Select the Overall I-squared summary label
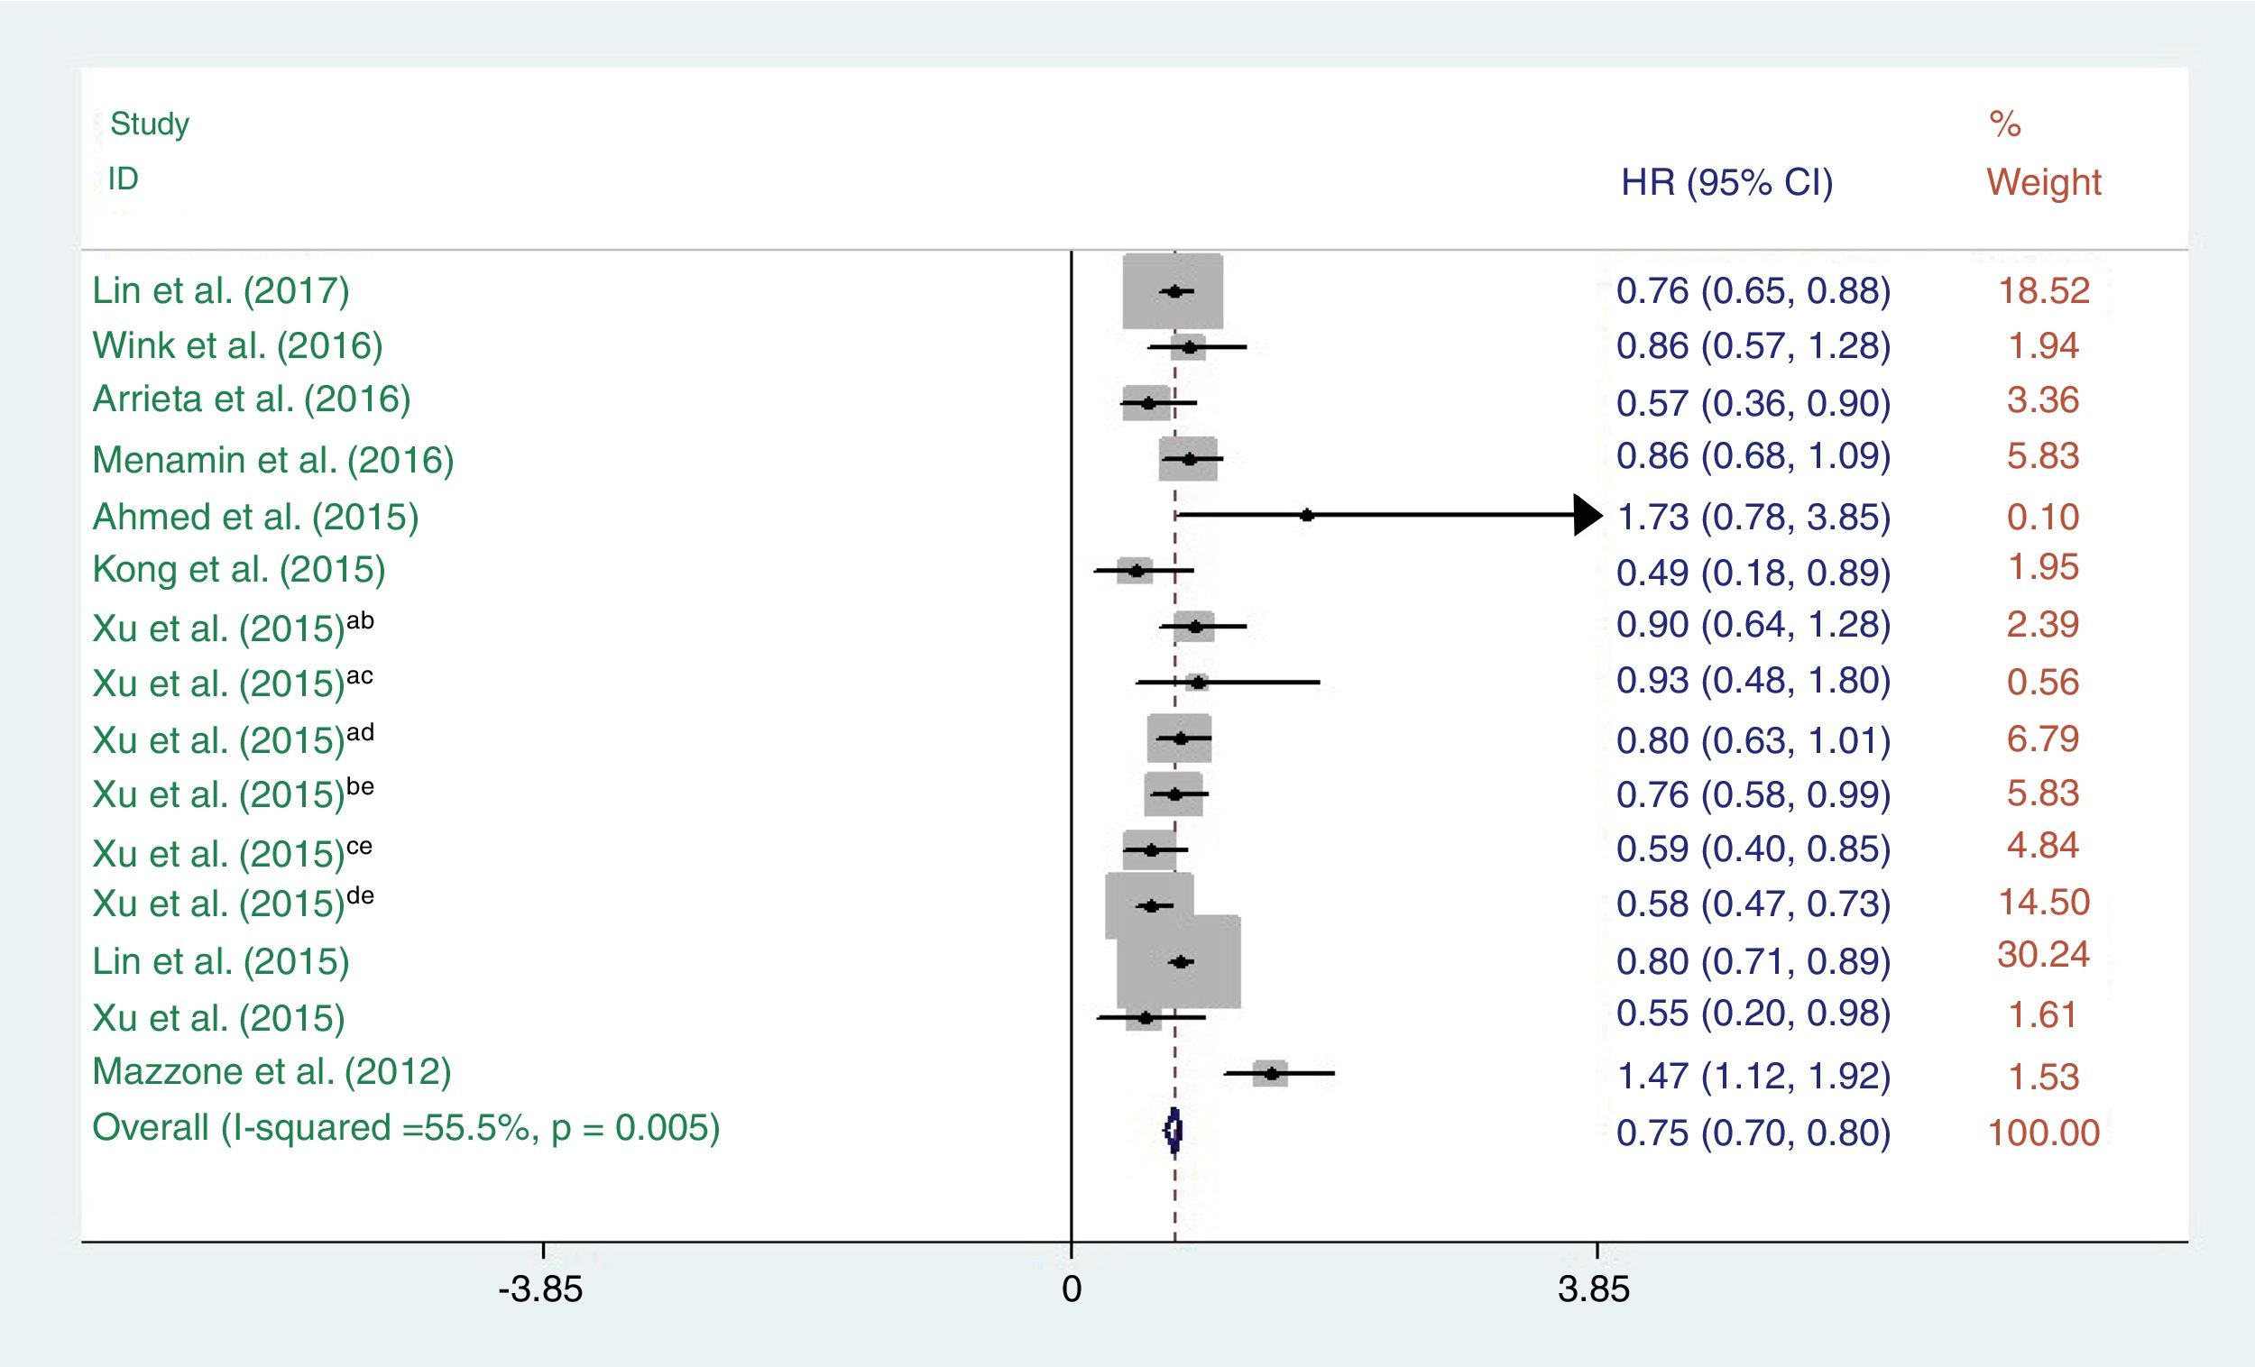This screenshot has height=1367, width=2255. click(406, 1127)
